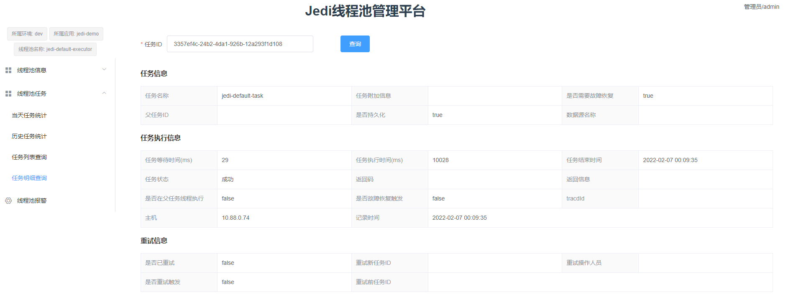Click the 线程池名称: jedi-default-executor tag

(x=55, y=49)
